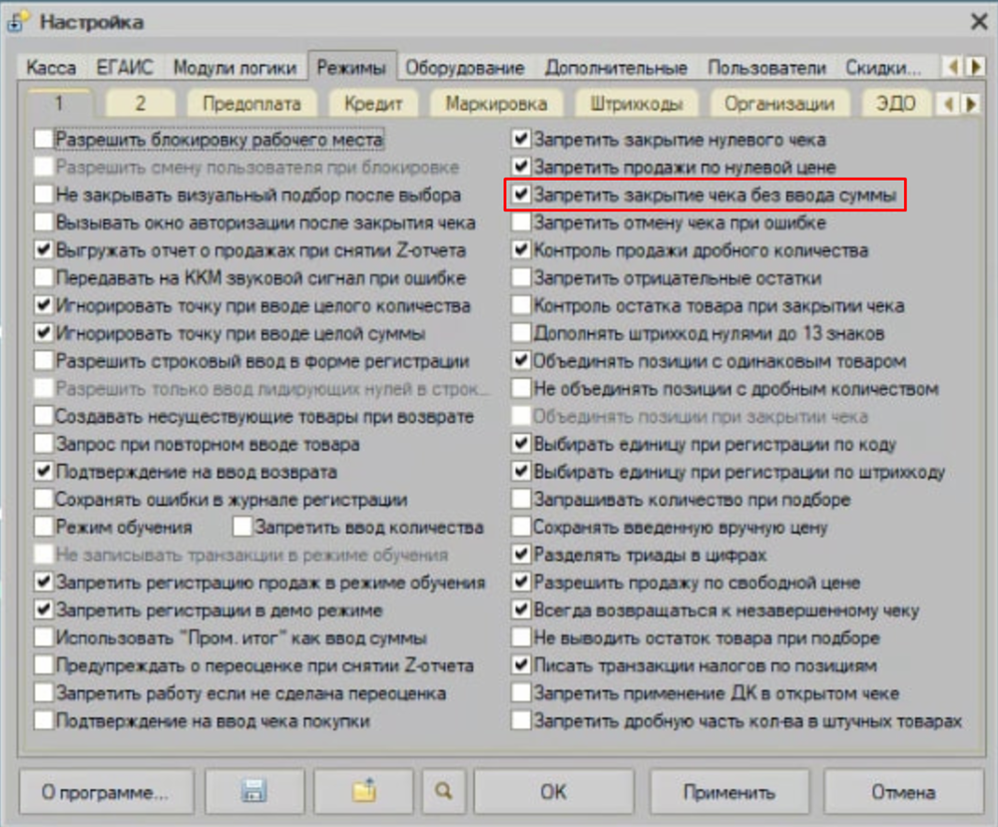Select the Маркировка sub-tab

click(x=496, y=104)
